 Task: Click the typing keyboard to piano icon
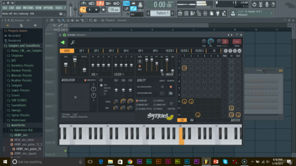[x=126, y=3]
